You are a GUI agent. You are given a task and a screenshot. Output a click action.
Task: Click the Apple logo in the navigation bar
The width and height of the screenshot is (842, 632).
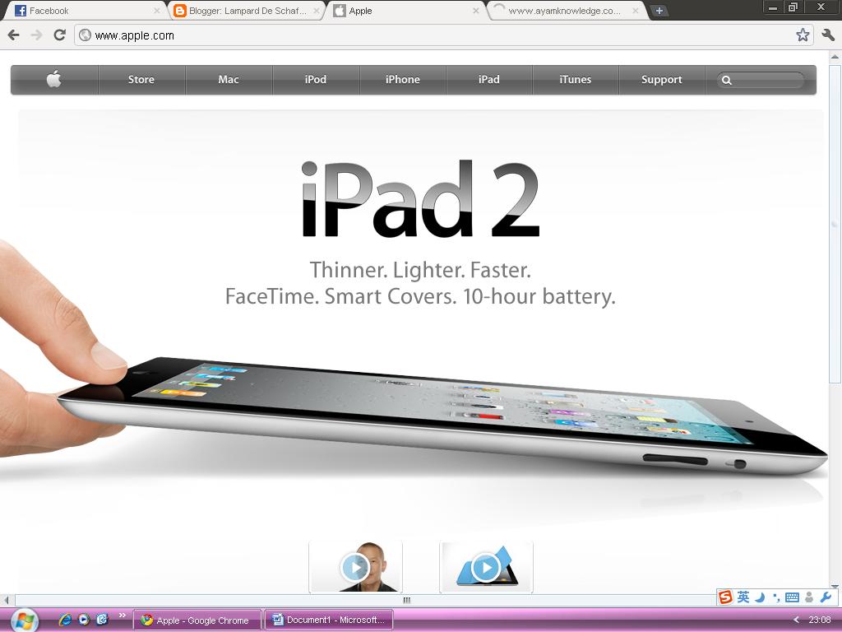click(53, 80)
